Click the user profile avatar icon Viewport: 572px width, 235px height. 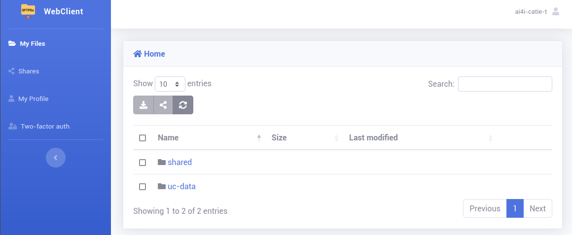556,11
